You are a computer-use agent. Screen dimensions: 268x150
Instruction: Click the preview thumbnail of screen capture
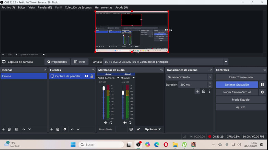[132, 32]
